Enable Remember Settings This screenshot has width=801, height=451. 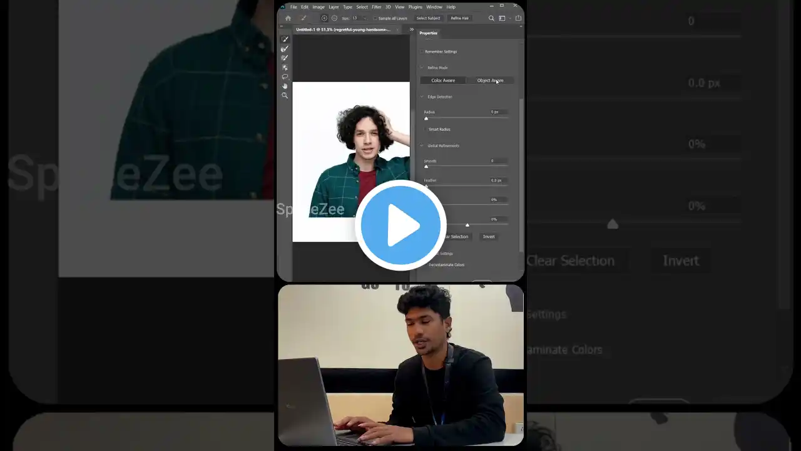tap(422, 51)
